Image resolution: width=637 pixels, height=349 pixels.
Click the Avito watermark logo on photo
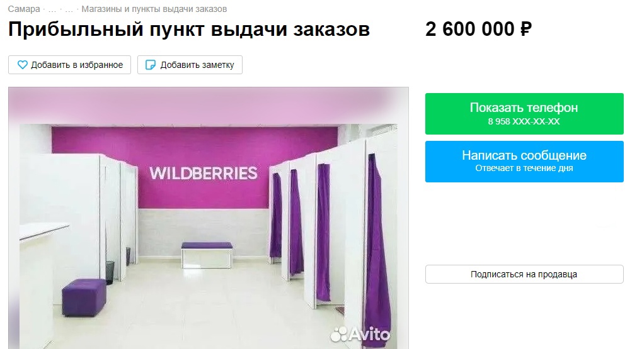(360, 334)
